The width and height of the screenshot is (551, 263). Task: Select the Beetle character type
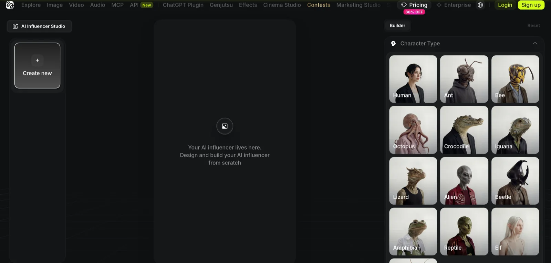(515, 181)
